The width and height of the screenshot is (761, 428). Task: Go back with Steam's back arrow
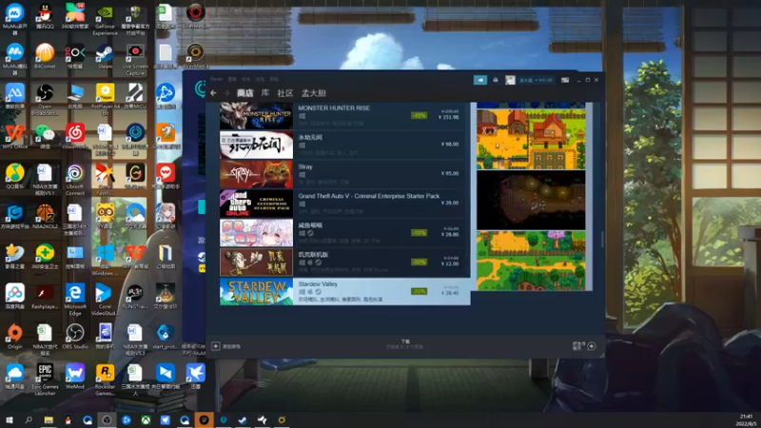(213, 92)
